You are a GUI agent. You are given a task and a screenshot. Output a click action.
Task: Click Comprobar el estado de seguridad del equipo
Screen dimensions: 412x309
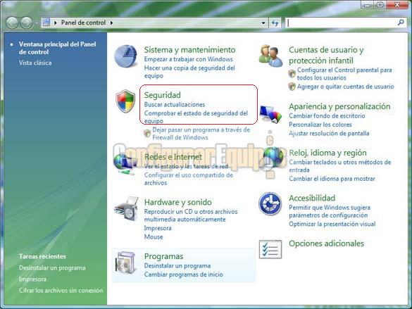196,117
